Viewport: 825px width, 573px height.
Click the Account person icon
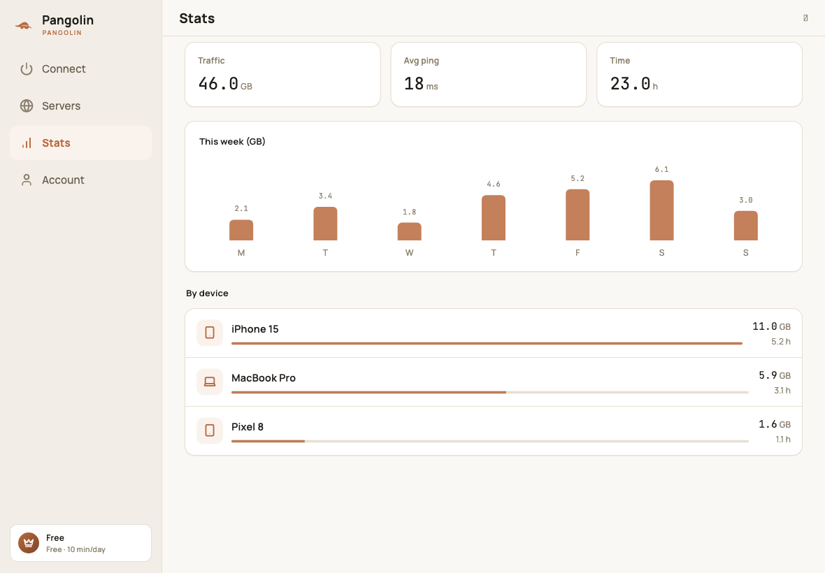pyautogui.click(x=27, y=180)
